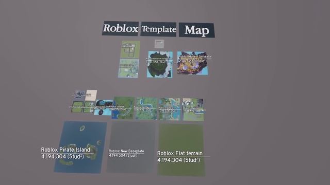This screenshot has height=185, width=330.
Task: Click the beige square tile in middle row
Action: point(91,95)
